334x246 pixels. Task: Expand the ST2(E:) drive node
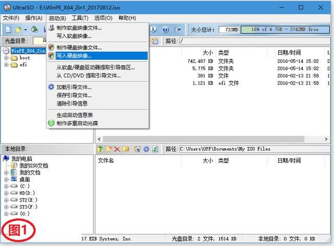tap(6, 200)
